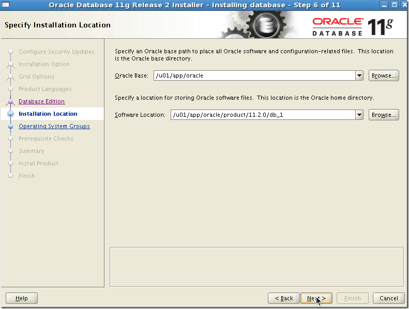
Task: Click the Finish step in the sidebar
Action: pos(26,176)
